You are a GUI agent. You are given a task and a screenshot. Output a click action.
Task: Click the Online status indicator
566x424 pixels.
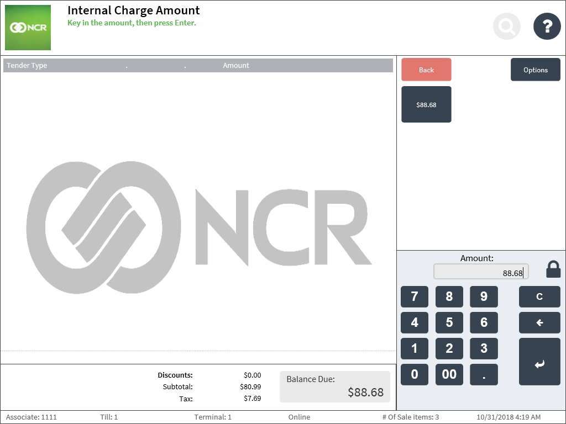pos(299,417)
